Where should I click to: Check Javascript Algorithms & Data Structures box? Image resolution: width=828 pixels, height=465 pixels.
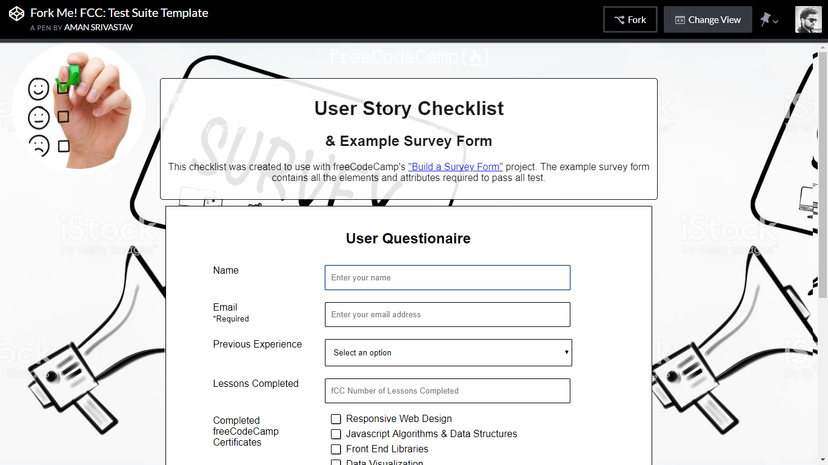(x=336, y=434)
